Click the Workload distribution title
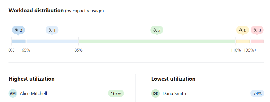The image size is (270, 102). pyautogui.click(x=36, y=11)
